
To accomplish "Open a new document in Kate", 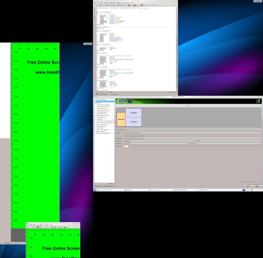I will [x=95, y=5].
